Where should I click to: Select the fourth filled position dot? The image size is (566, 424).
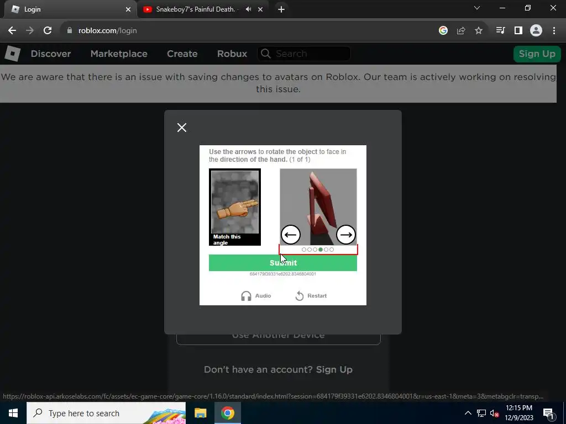pyautogui.click(x=321, y=250)
